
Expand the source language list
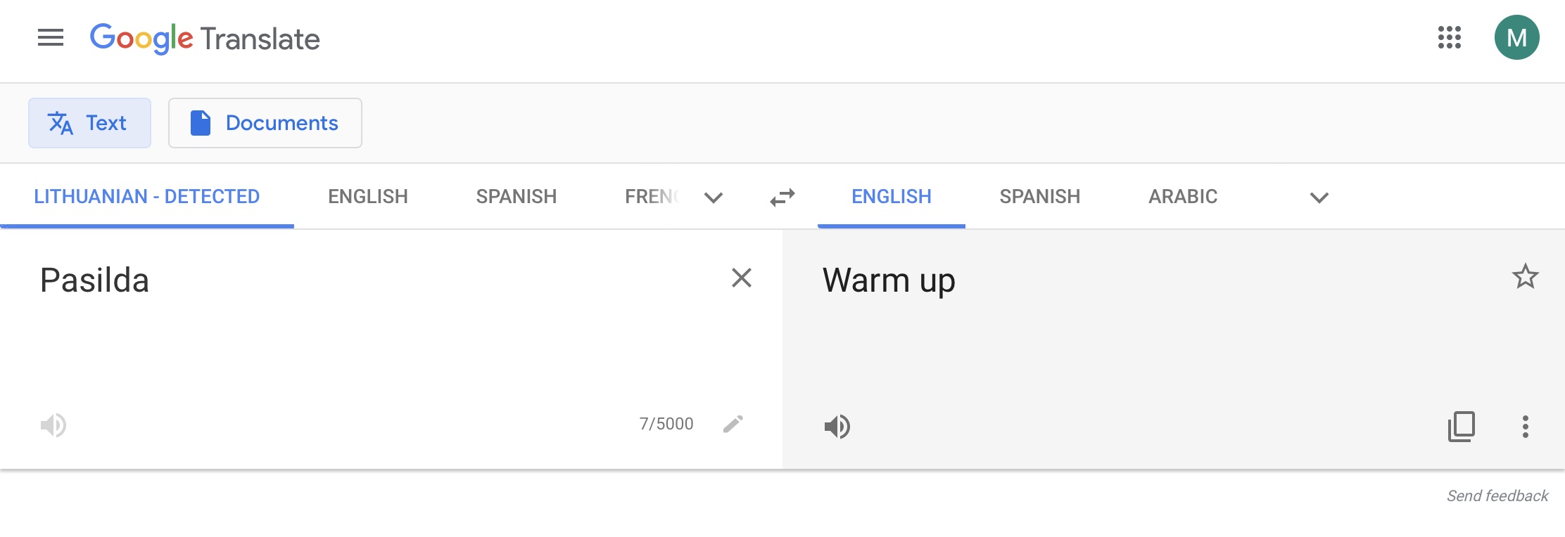coord(714,198)
